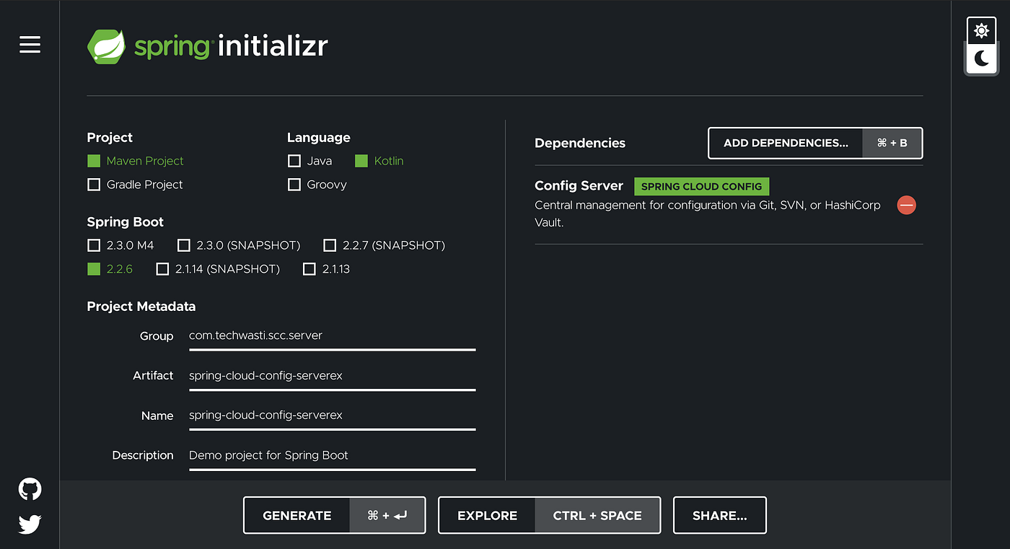Viewport: 1010px width, 549px height.
Task: Switch to light theme sun icon
Action: (981, 30)
